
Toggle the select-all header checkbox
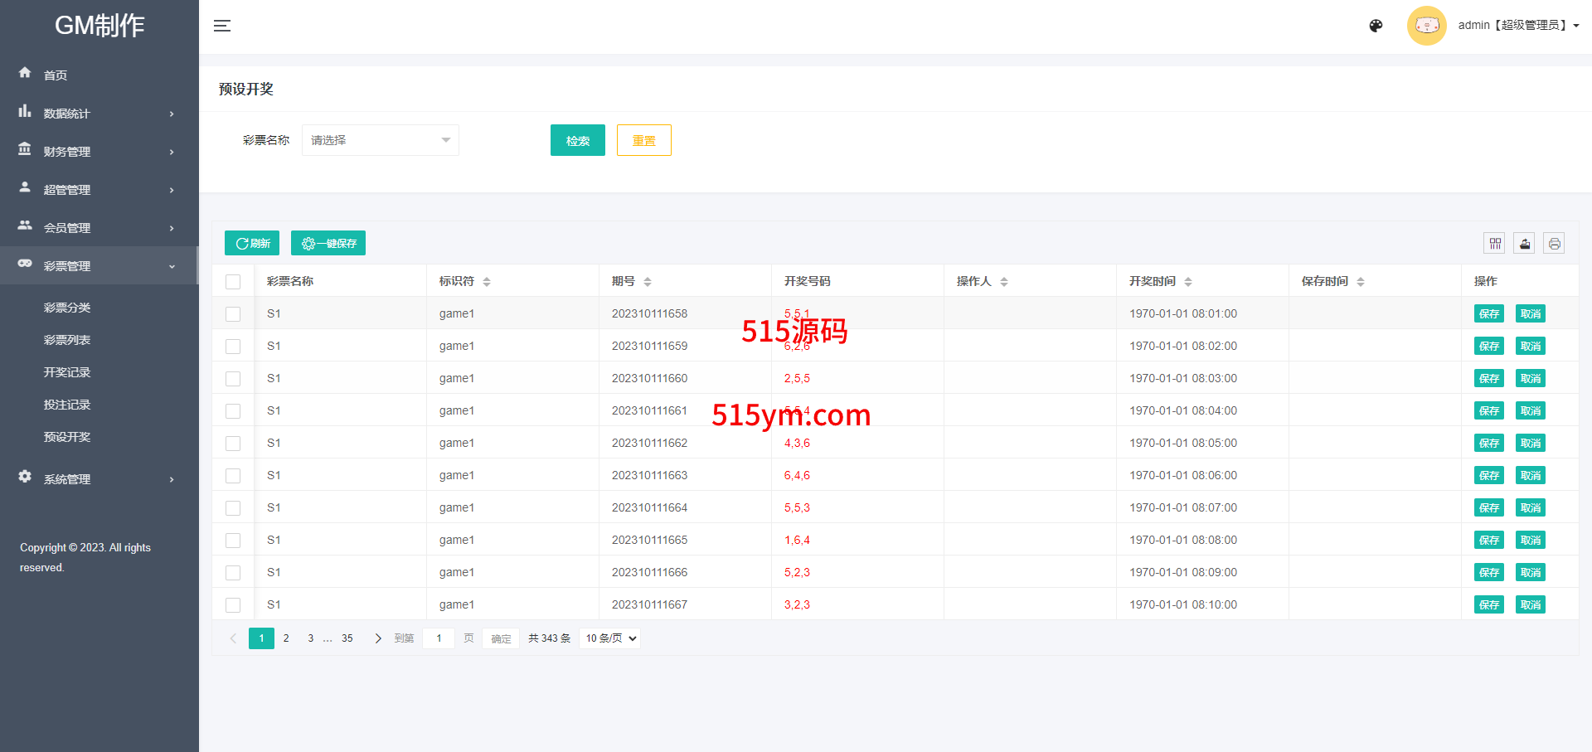pyautogui.click(x=233, y=282)
